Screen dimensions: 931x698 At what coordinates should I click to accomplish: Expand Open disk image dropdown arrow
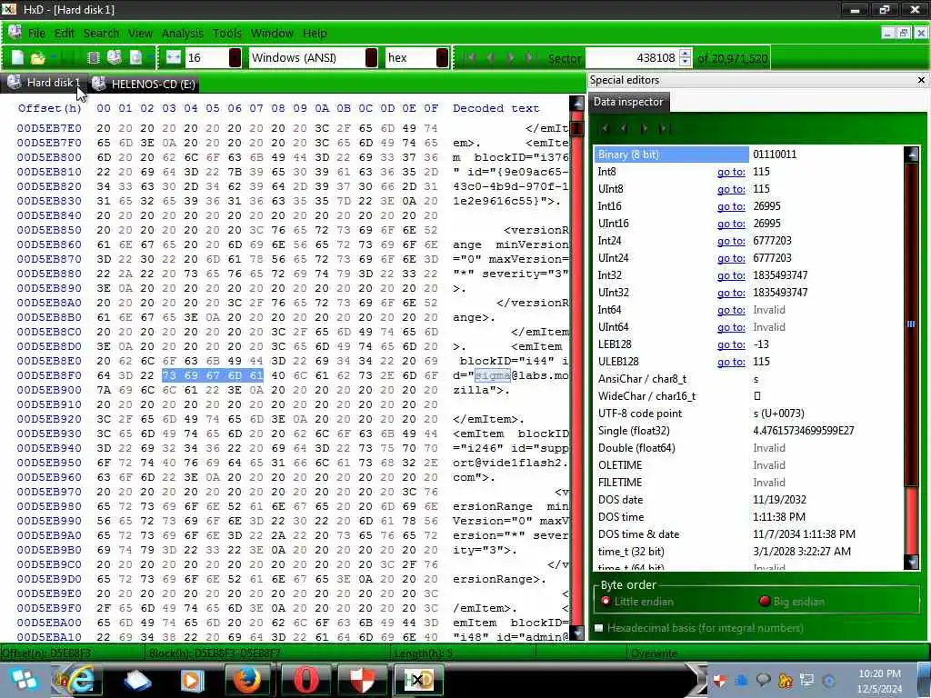coord(150,57)
